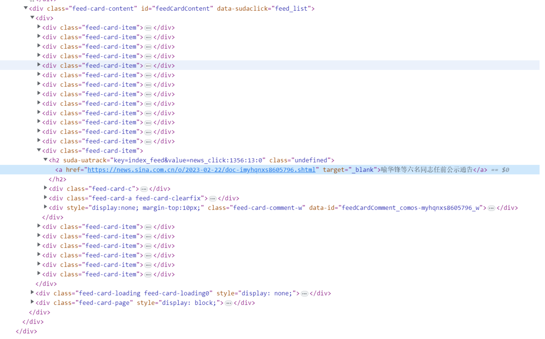Expand the feed-card-a feed-card-clearfix div
The width and height of the screenshot is (545, 339).
45,197
